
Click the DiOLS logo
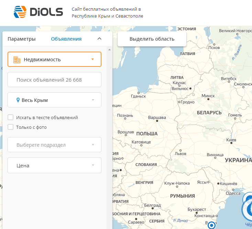click(x=38, y=12)
